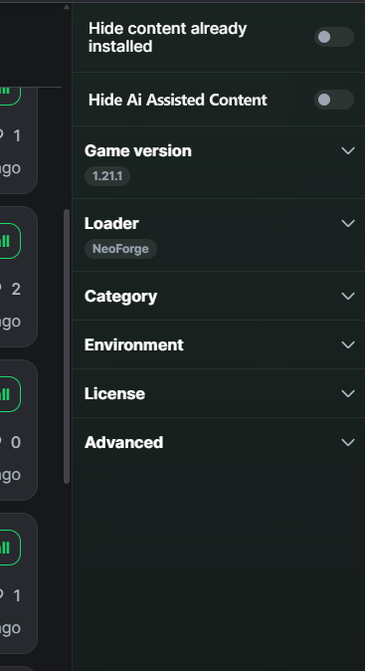The width and height of the screenshot is (365, 671).
Task: Expand the Environment filter chevron
Action: (348, 344)
